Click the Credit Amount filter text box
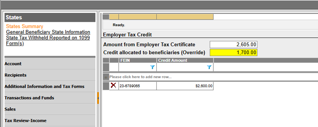Screen dimensions: 318x127 coord(182,67)
